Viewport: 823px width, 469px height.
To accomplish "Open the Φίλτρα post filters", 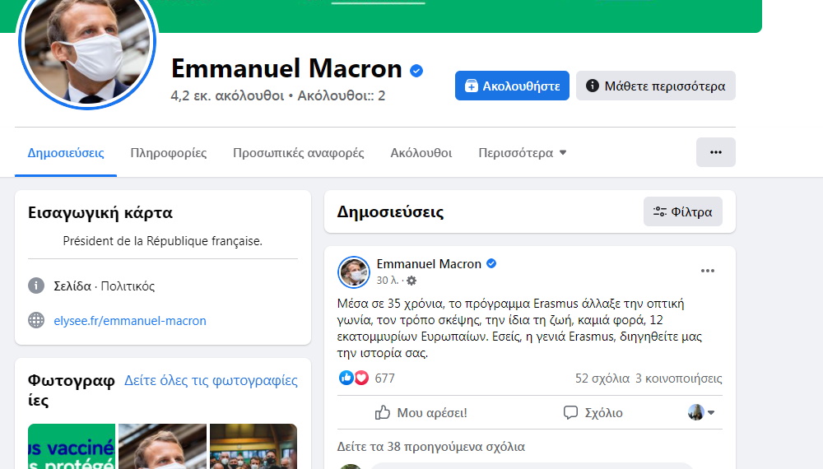I will pyautogui.click(x=683, y=212).
